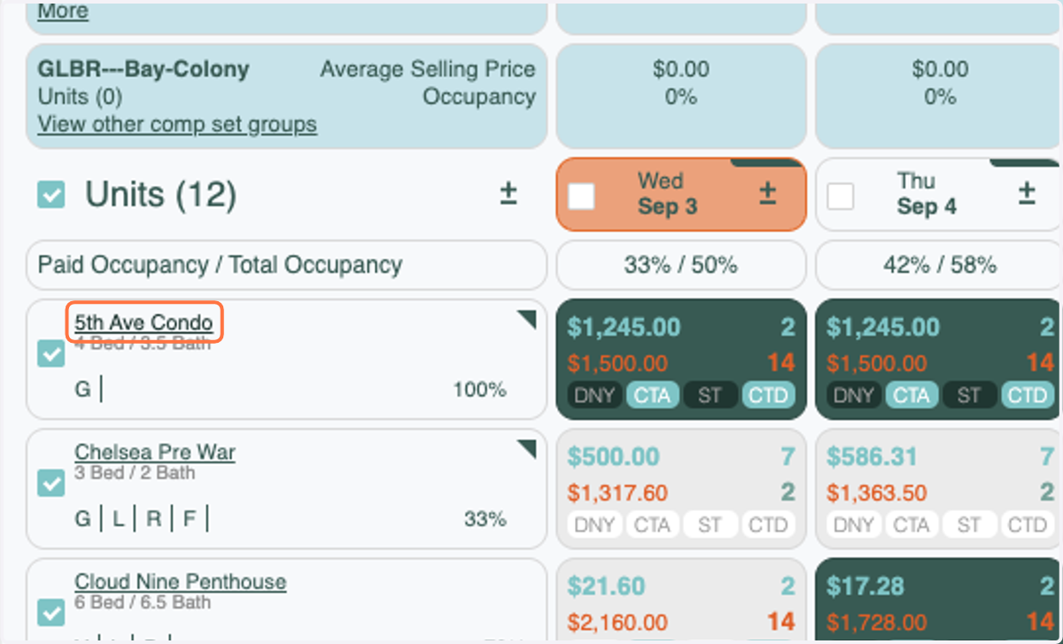1063x644 pixels.
Task: Uncheck the Chelsea Pre War row checkbox
Action: [x=51, y=484]
